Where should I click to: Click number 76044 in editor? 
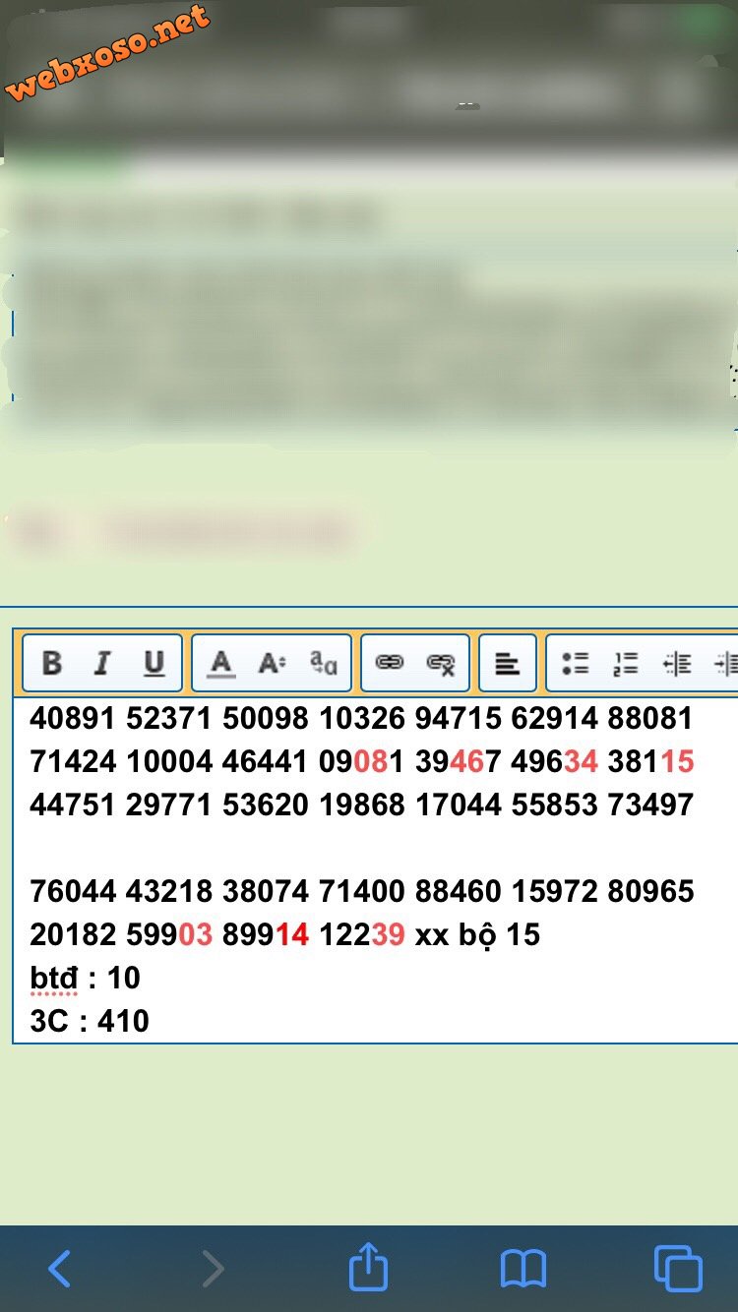point(73,891)
